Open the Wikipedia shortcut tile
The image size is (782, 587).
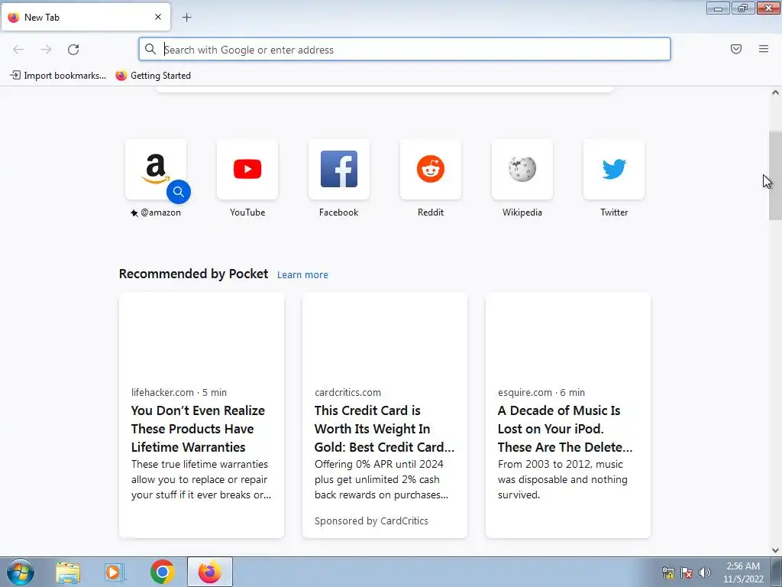coord(522,170)
